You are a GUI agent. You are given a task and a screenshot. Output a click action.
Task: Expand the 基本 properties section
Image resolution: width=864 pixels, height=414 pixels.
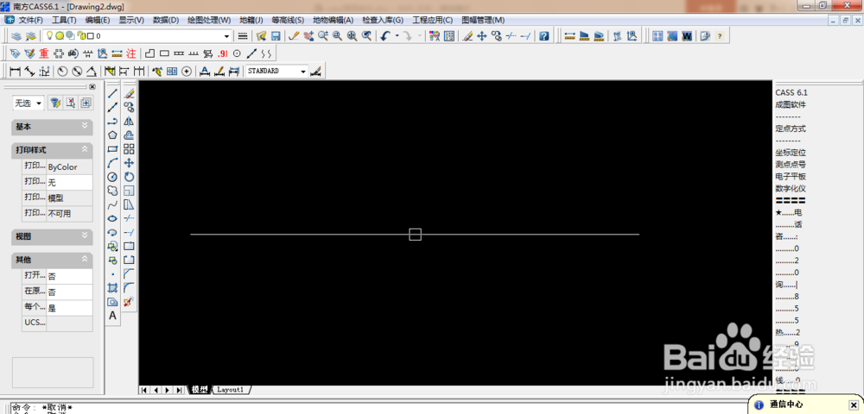click(x=85, y=126)
